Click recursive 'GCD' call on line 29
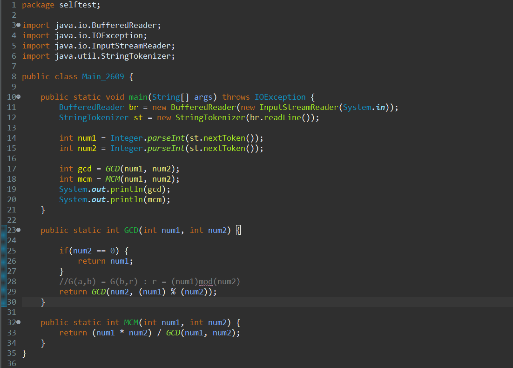Screen dimensions: 513x368 click(99, 292)
